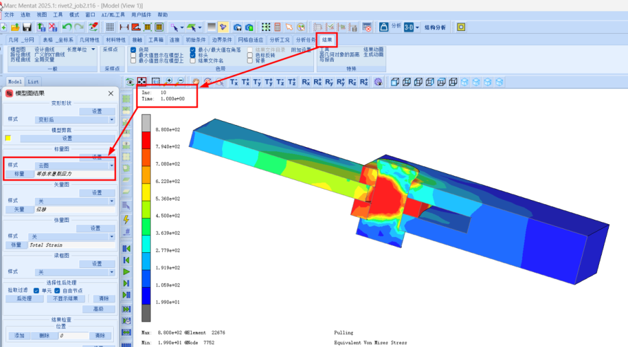628x347 pixels.
Task: Click the Tx translate view icon
Action: pyautogui.click(x=234, y=82)
